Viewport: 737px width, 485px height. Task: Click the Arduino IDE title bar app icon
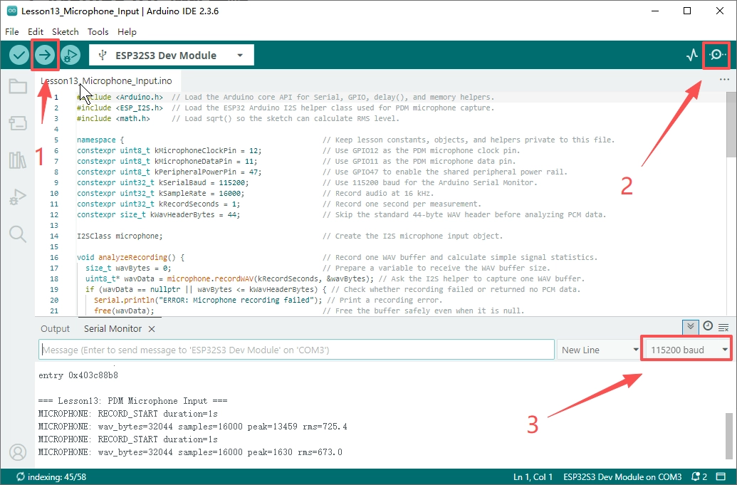pyautogui.click(x=12, y=11)
